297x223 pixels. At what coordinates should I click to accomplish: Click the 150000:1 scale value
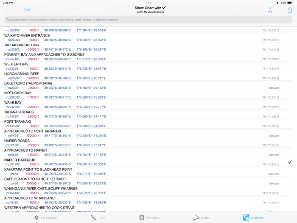(x=33, y=135)
